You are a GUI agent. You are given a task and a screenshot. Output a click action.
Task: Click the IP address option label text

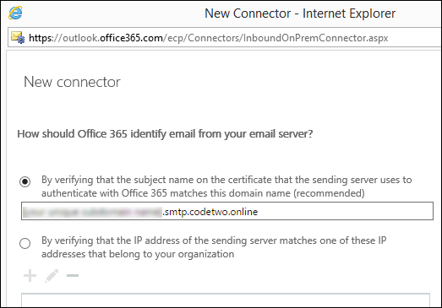point(214,247)
